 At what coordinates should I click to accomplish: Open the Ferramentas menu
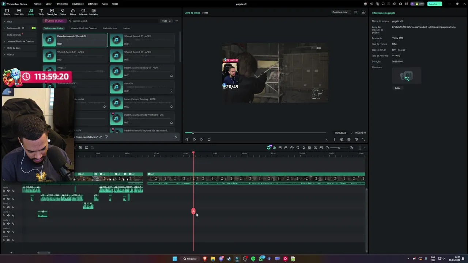point(61,4)
